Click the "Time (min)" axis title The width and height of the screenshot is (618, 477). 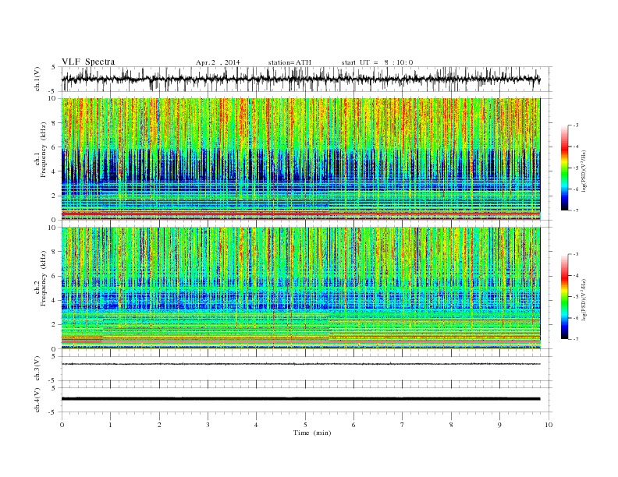point(312,433)
